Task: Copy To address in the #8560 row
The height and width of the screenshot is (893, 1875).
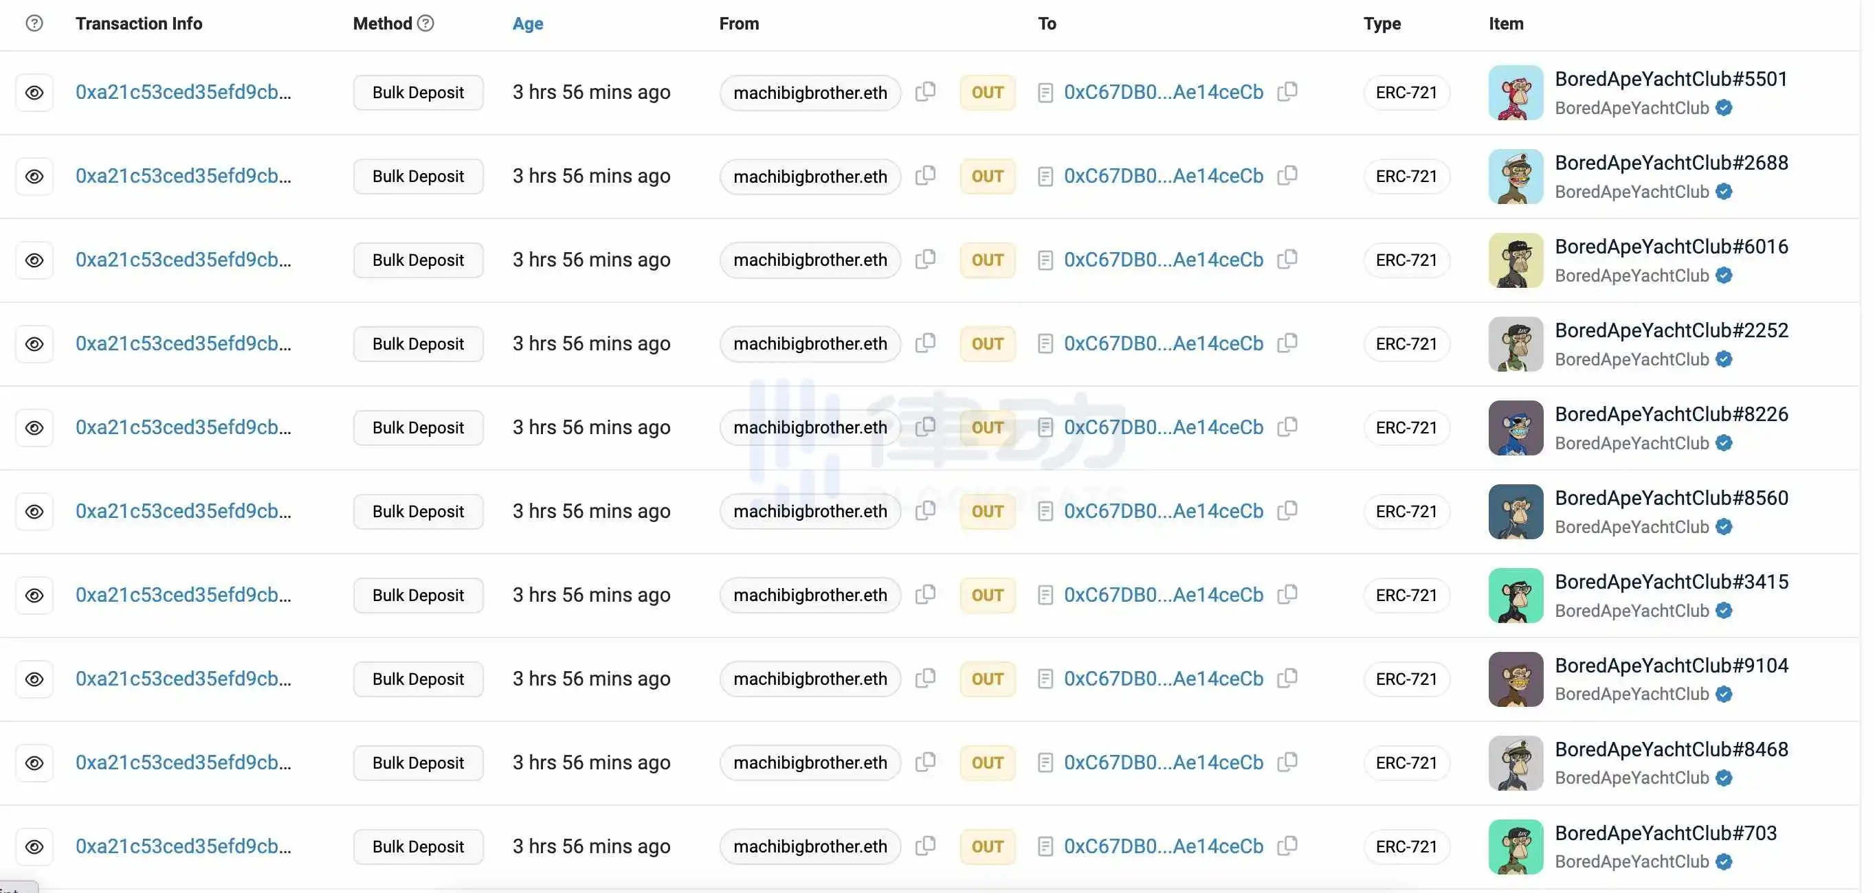Action: 1287,510
